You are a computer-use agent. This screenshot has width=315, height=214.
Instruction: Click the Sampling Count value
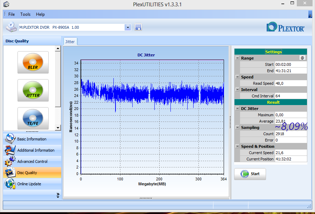click(291, 134)
